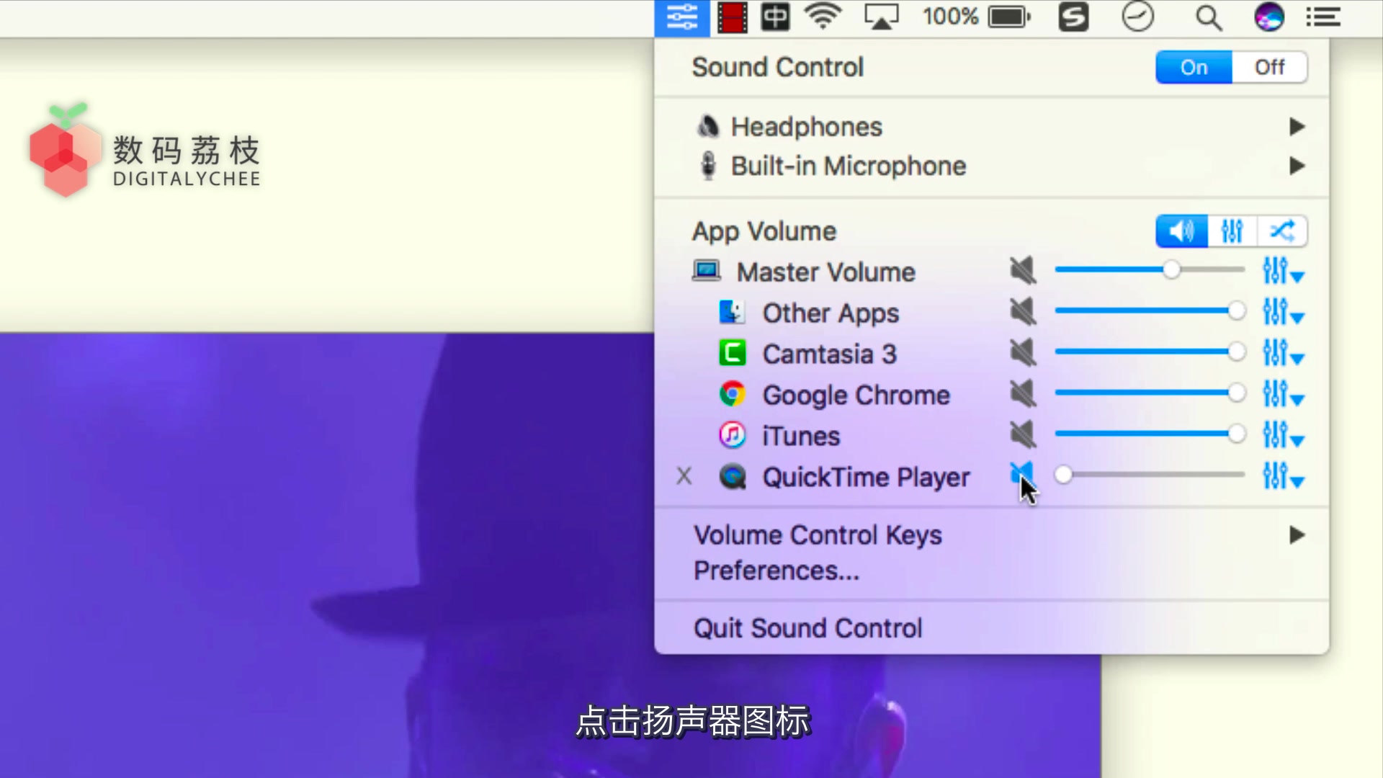
Task: Open Preferences... menu item
Action: point(992,571)
